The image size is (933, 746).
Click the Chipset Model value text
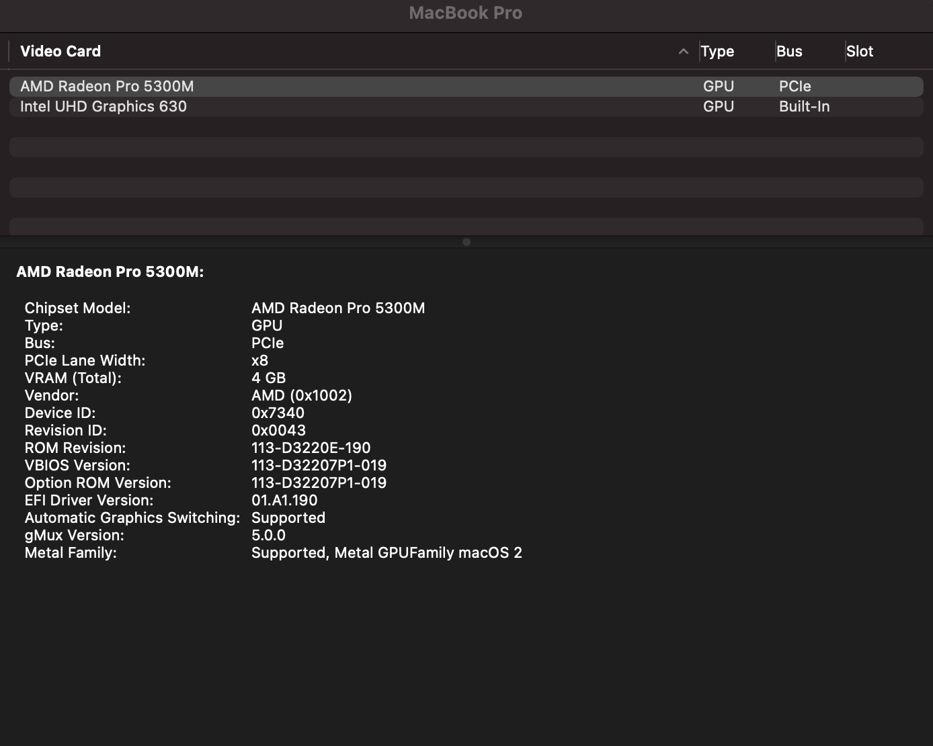point(338,308)
